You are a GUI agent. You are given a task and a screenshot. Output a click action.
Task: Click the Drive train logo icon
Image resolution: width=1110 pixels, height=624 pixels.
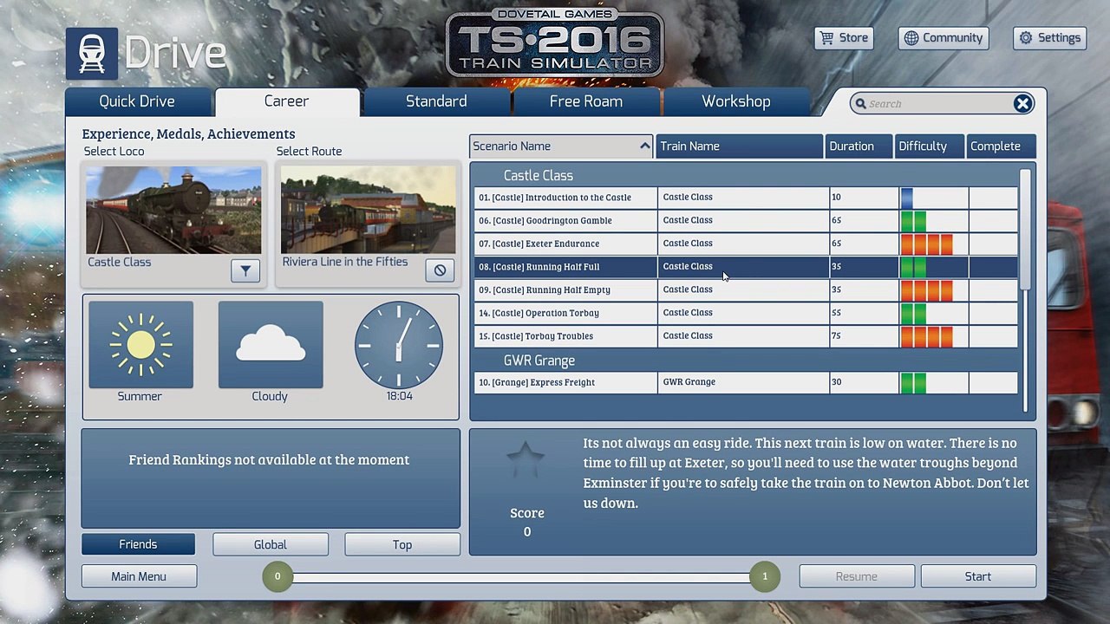(x=92, y=54)
